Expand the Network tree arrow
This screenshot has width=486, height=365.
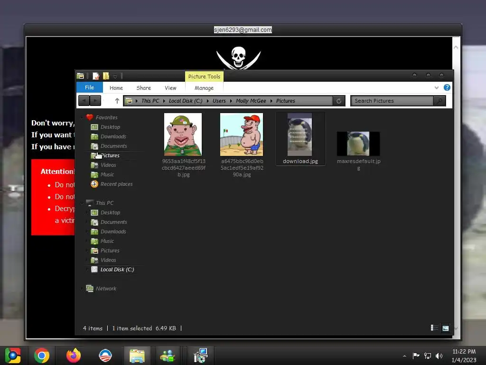(82, 289)
